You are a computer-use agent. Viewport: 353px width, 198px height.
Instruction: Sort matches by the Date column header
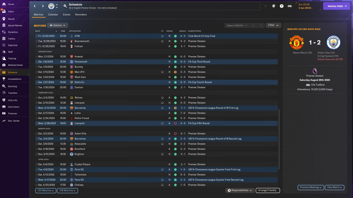[38, 31]
